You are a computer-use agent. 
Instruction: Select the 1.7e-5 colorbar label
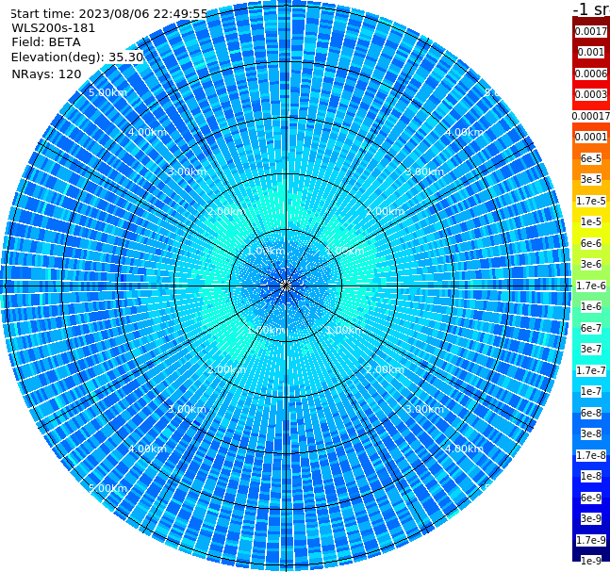tap(591, 201)
